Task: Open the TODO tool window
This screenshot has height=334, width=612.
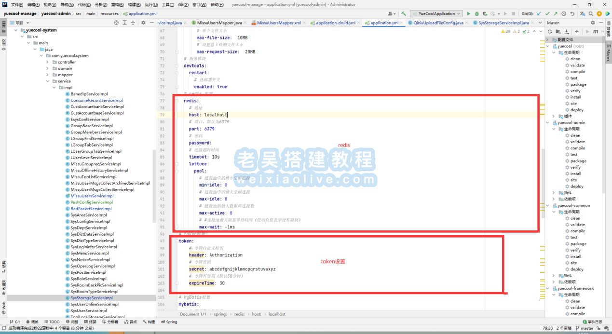Action: (x=51, y=322)
